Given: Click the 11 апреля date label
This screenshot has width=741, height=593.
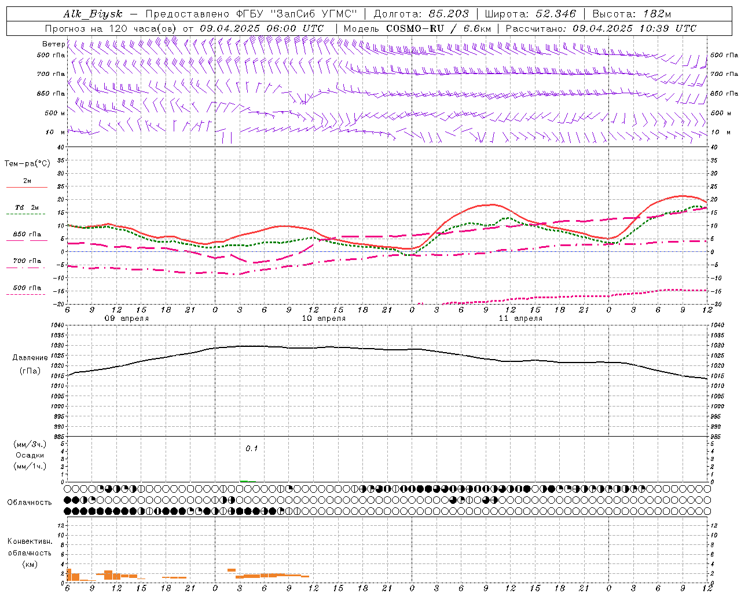Looking at the screenshot, I should coord(520,319).
